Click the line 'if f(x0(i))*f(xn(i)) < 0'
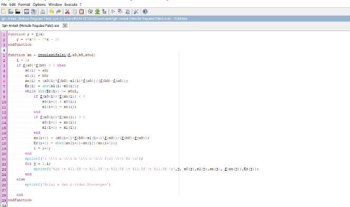The height and width of the screenshot is (207, 350). (60, 97)
